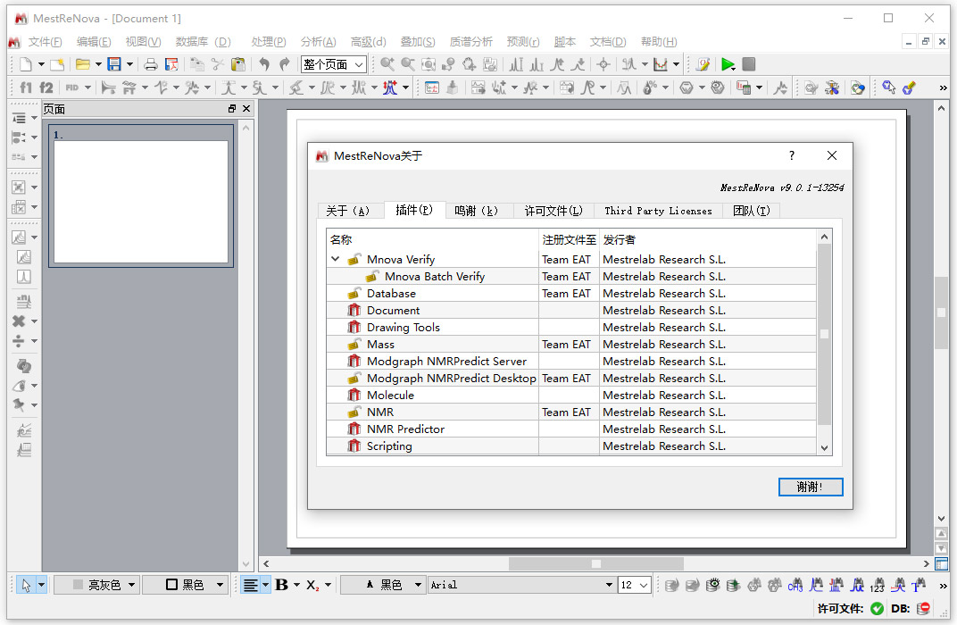The image size is (957, 625).
Task: Select the NMR Predictor row
Action: point(572,429)
